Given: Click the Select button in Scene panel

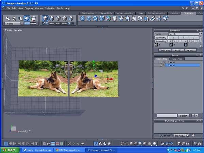Looking at the screenshot, I should (184, 116).
